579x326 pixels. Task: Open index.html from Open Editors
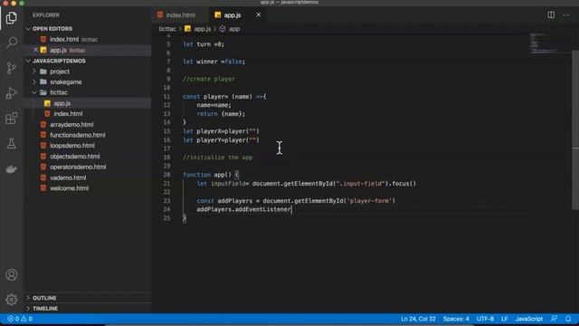[x=64, y=39]
